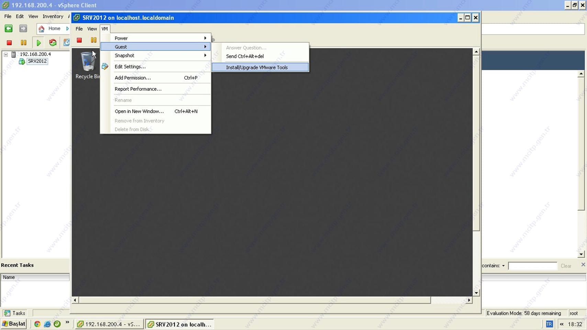Expand hidden tray icons chevron
Screen dimensions: 587x330
(x=562, y=324)
